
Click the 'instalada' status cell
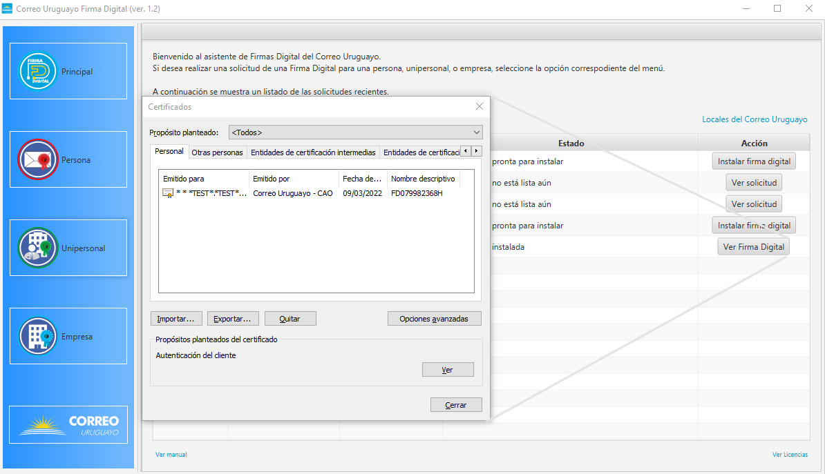pyautogui.click(x=509, y=247)
